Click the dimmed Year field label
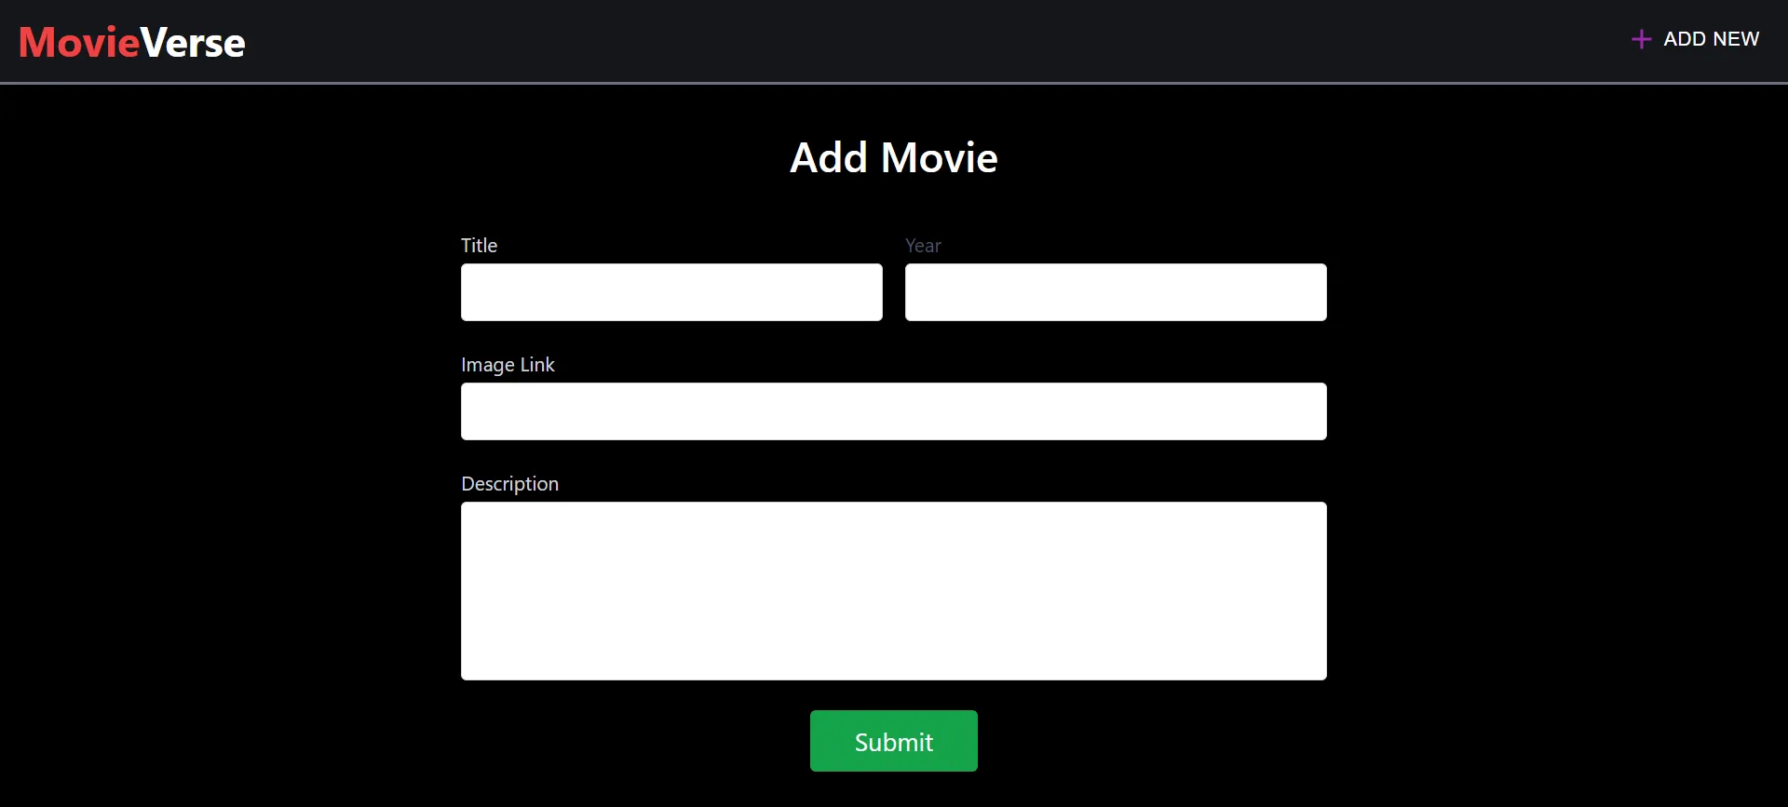This screenshot has width=1788, height=807. click(x=923, y=246)
